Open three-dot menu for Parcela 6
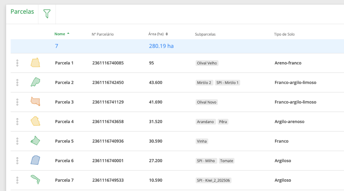Screen dimensions: 344x191 pyautogui.click(x=17, y=160)
